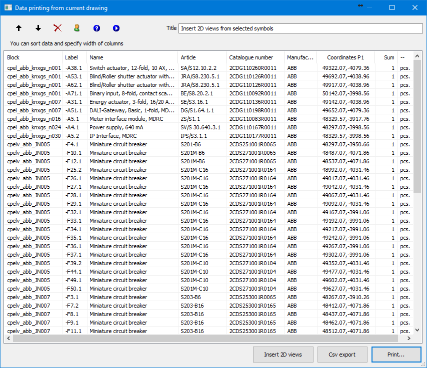The image size is (427, 368).
Task: Select the row labeled -A38.1 Switch actuator
Action: [x=132, y=68]
